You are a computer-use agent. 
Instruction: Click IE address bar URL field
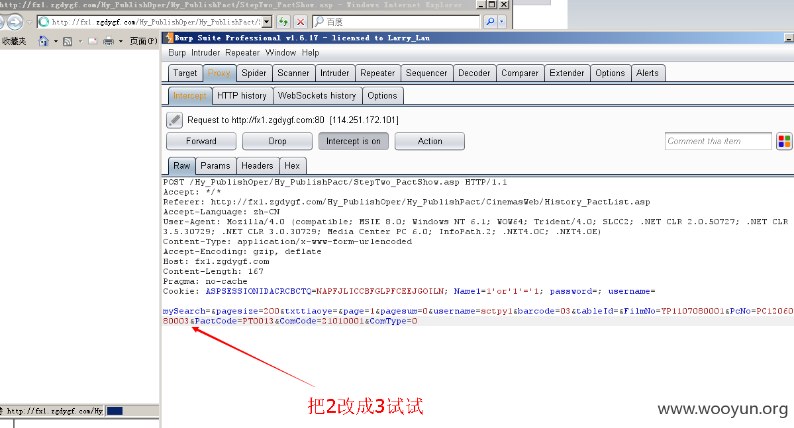(155, 22)
